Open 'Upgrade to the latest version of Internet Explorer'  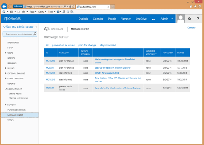click(118, 88)
